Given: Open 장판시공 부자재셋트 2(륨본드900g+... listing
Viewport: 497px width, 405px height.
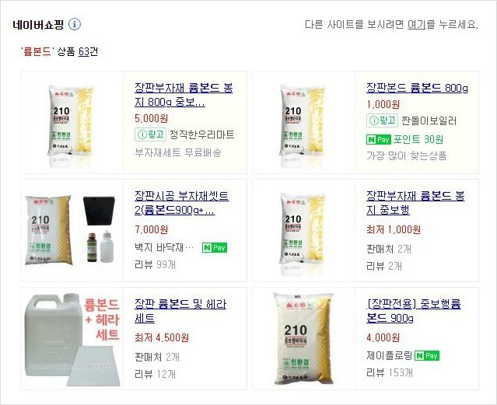Looking at the screenshot, I should click(x=182, y=203).
